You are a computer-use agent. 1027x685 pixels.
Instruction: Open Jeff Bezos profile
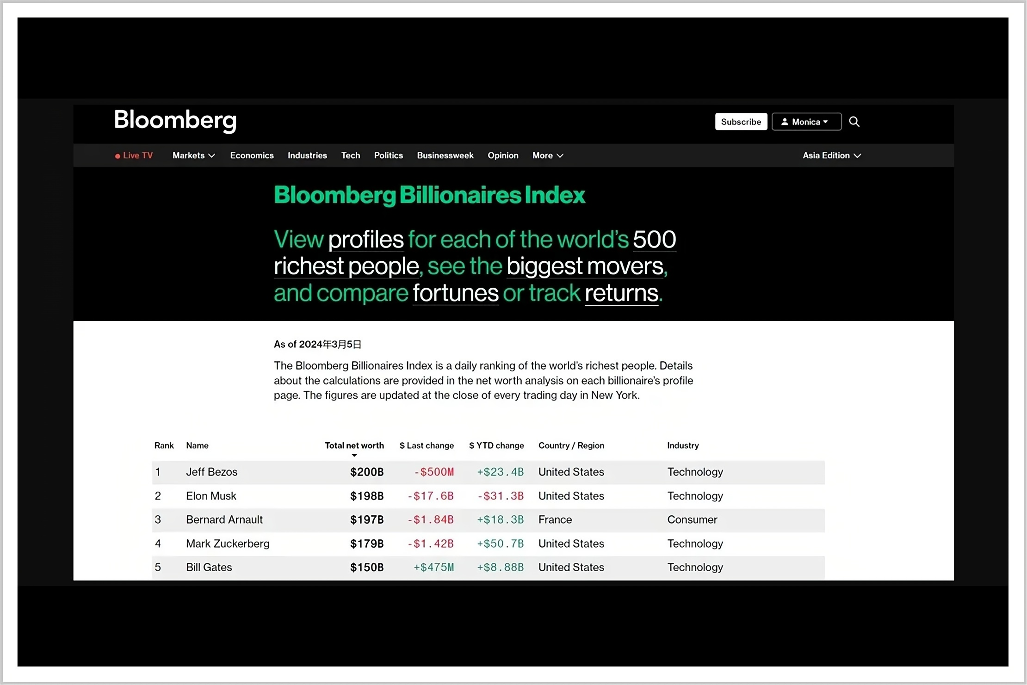click(x=212, y=472)
